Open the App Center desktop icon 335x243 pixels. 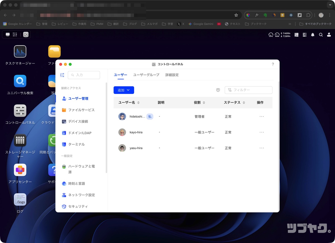coord(20,170)
